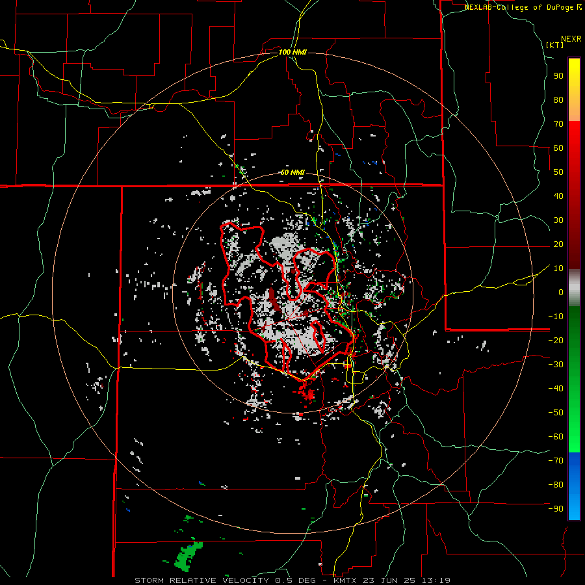
Task: Click the yellow-orange segment of the velocity scale
Action: click(574, 90)
